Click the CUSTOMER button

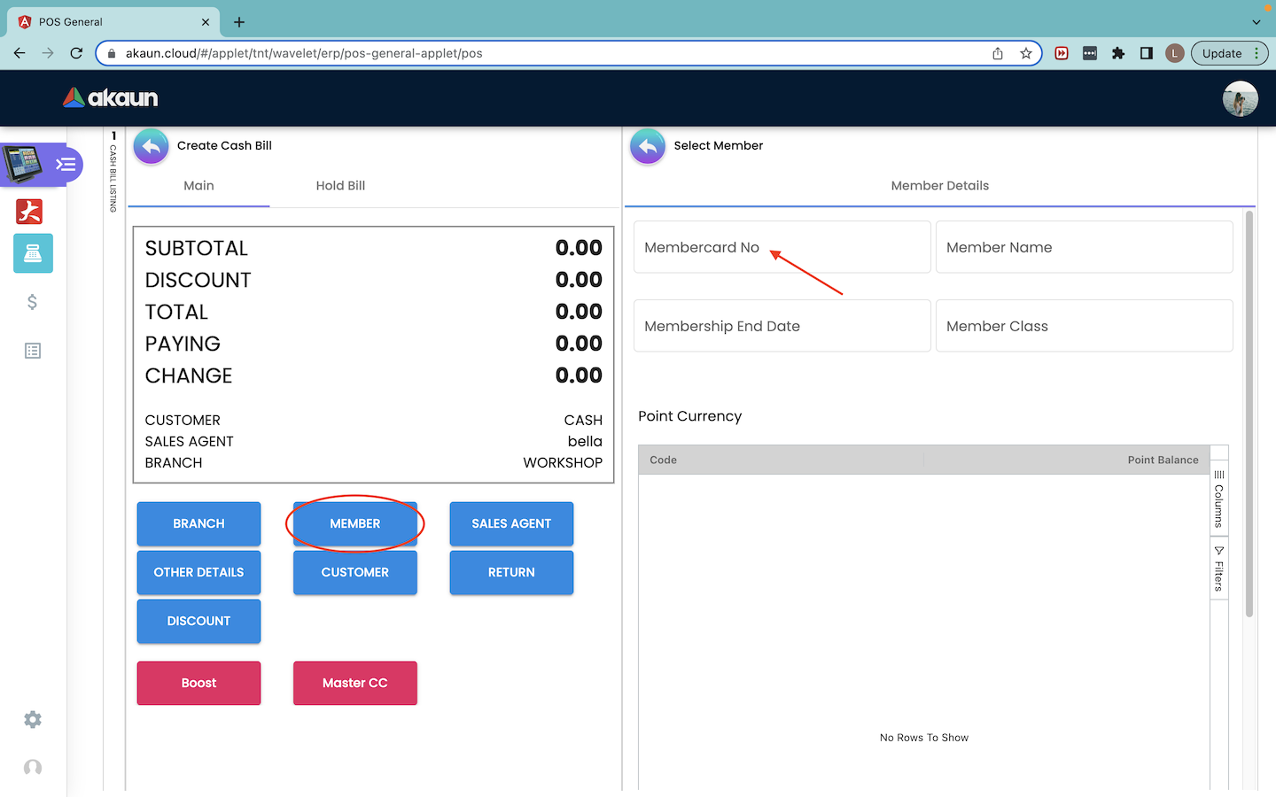coord(355,573)
